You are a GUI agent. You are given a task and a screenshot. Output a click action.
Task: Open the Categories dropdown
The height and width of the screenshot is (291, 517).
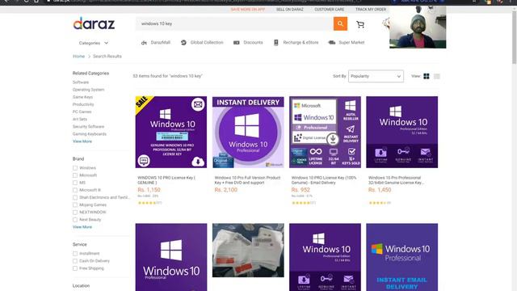point(94,43)
